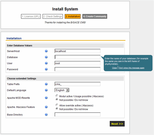Go to step 1. License (GPL)
The width and height of the screenshot is (154, 135).
click(x=31, y=16)
